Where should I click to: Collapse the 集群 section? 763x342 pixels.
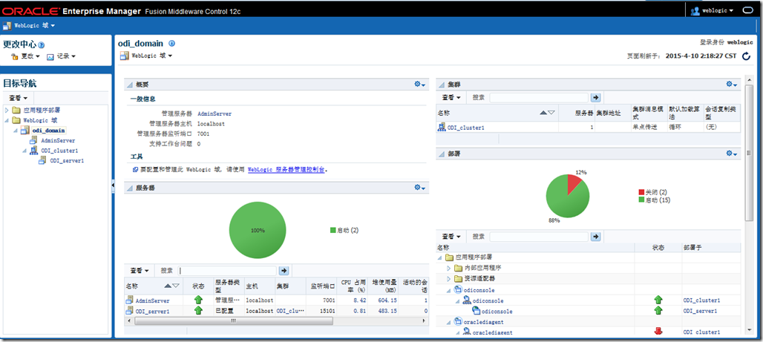[442, 85]
